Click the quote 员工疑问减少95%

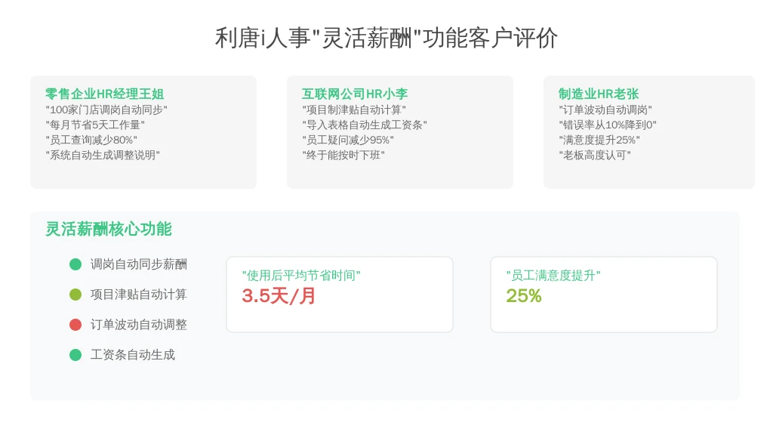click(348, 140)
